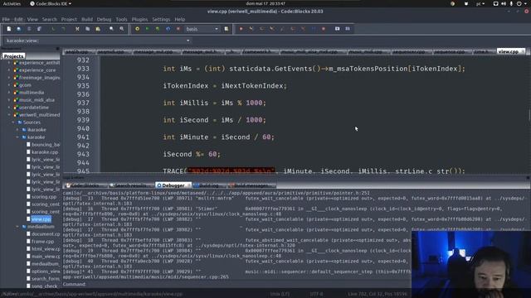Click the Build and run icon

coord(158,29)
